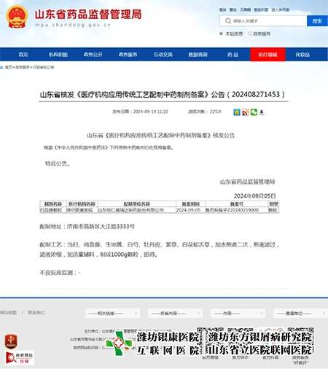Click the date 2024年09月05日
328x369 pixels.
coord(254,196)
